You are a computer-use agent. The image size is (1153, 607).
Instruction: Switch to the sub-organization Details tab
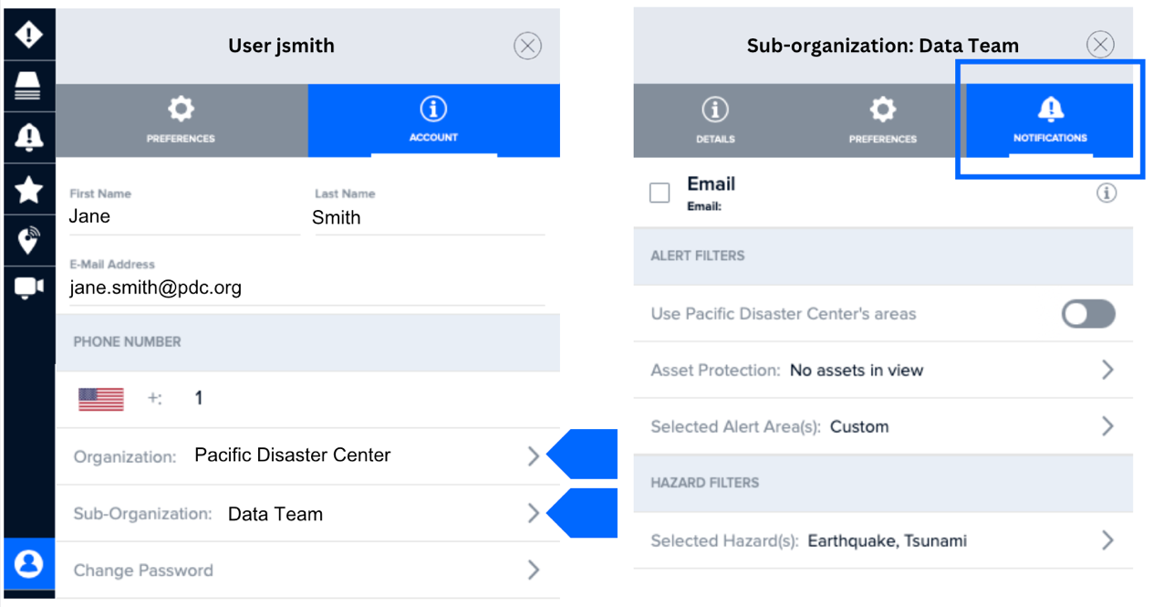(x=715, y=120)
